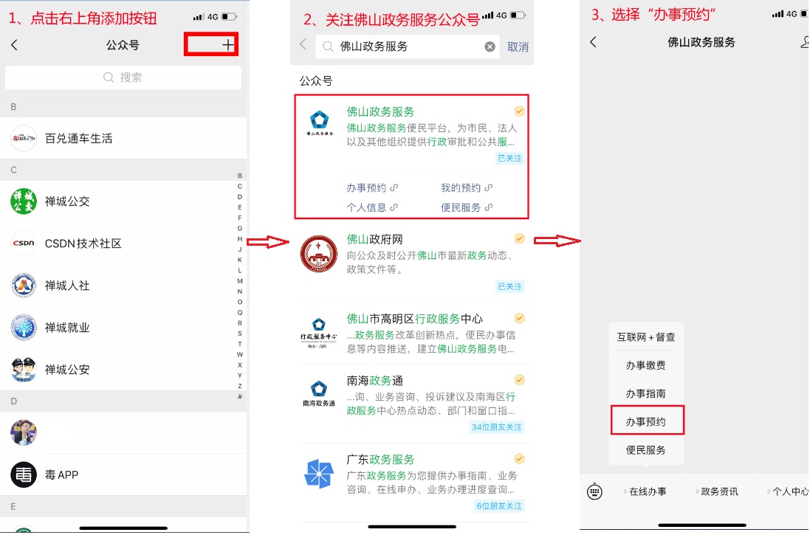Jump to letter B in alphabet index

[x=240, y=176]
